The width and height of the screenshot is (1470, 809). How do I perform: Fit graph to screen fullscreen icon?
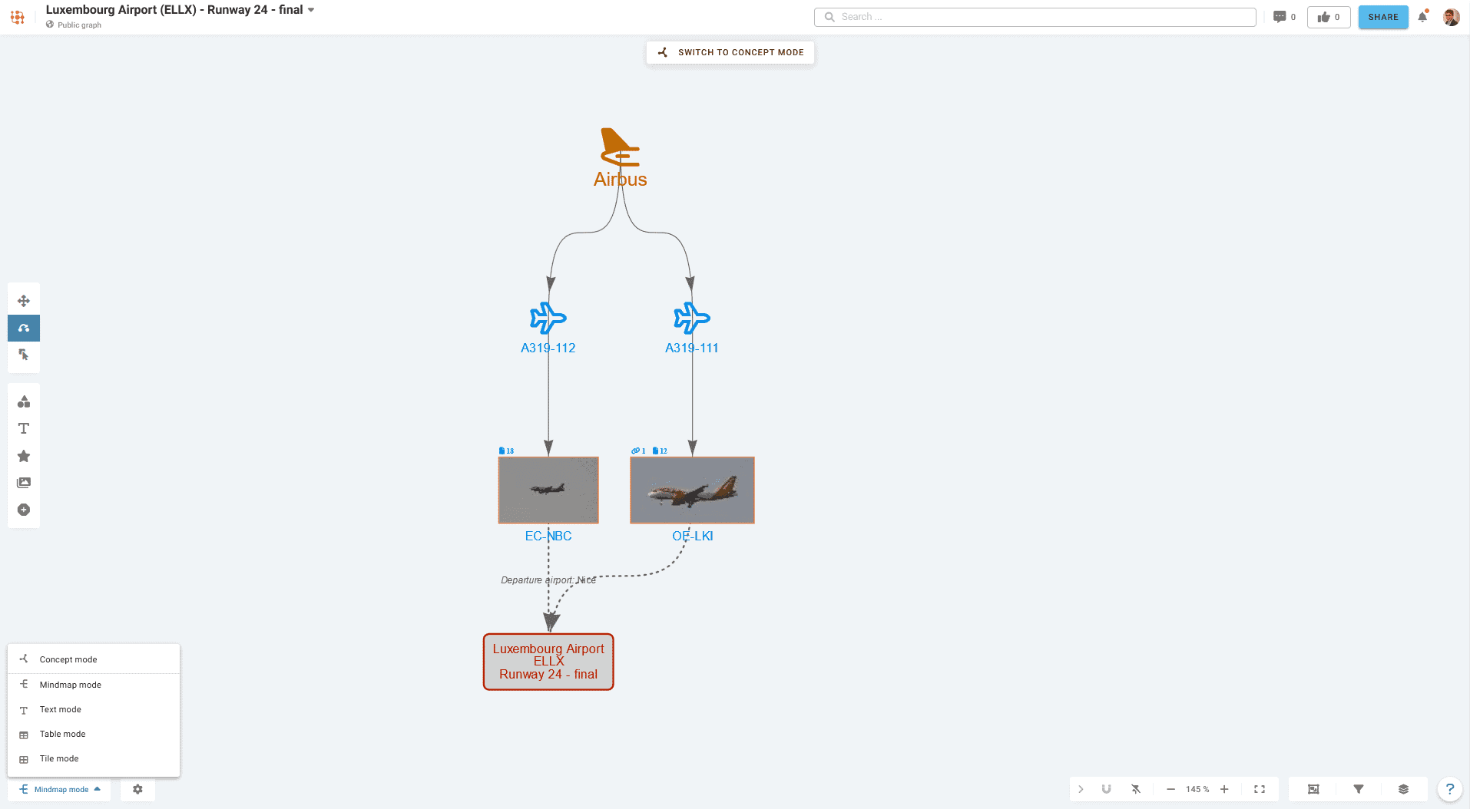point(1260,789)
